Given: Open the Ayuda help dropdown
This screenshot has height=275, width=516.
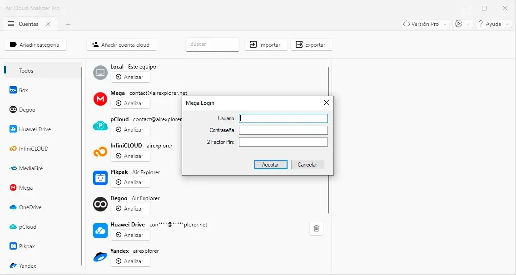Looking at the screenshot, I should (x=494, y=24).
